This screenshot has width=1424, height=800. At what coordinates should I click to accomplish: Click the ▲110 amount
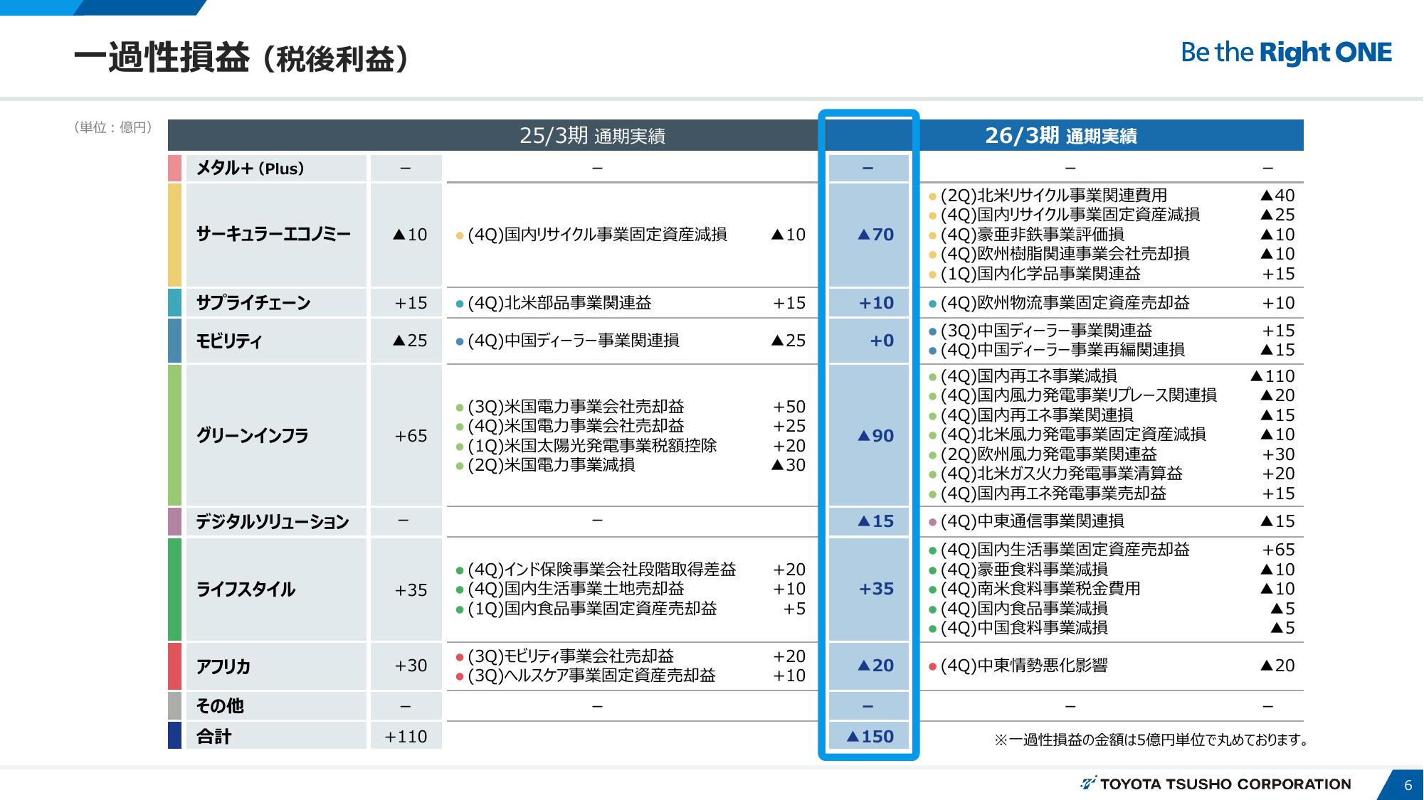point(1272,376)
